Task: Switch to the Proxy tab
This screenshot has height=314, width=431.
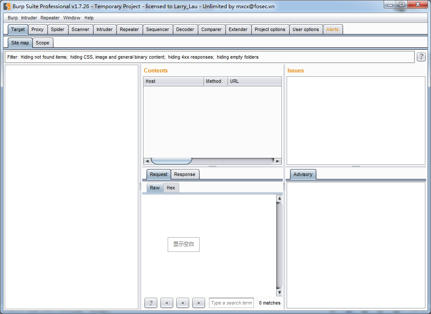Action: point(37,29)
